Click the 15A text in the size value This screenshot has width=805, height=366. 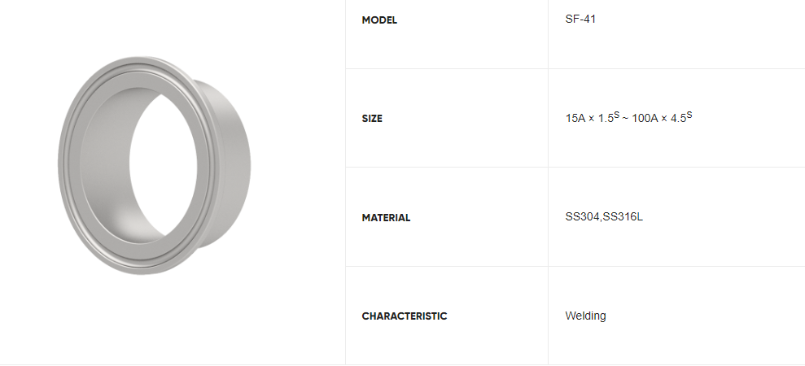(x=574, y=119)
